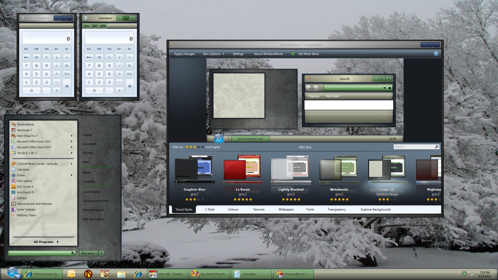Viewport: 498px width, 280px height.
Task: Click CE key in inactive left Calculator
Action: click(x=36, y=57)
